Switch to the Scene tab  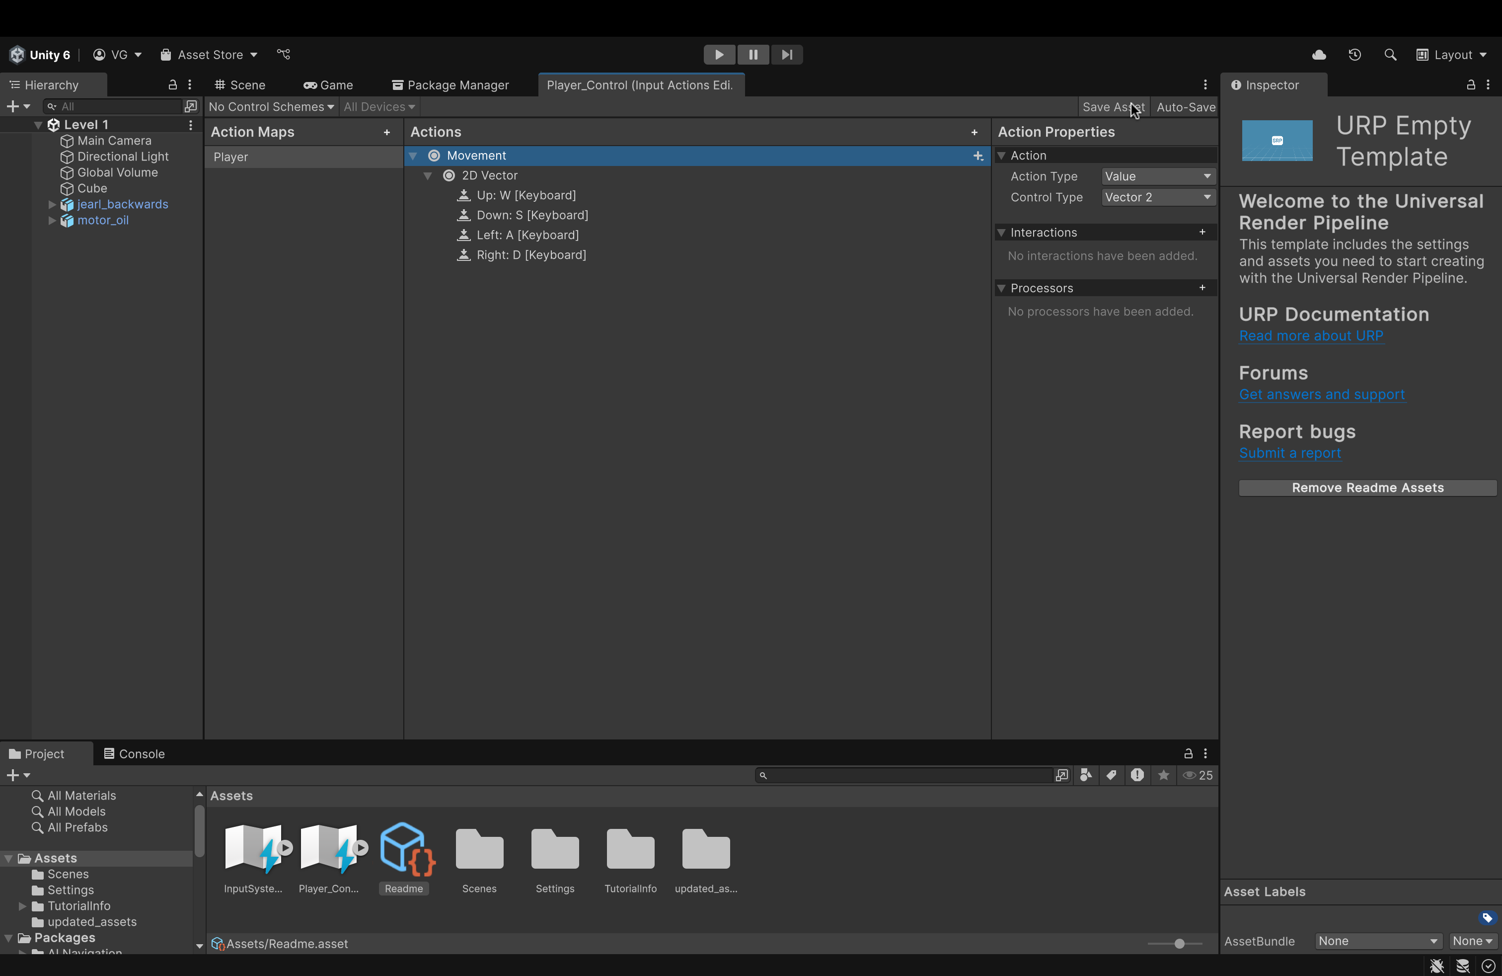(x=240, y=85)
